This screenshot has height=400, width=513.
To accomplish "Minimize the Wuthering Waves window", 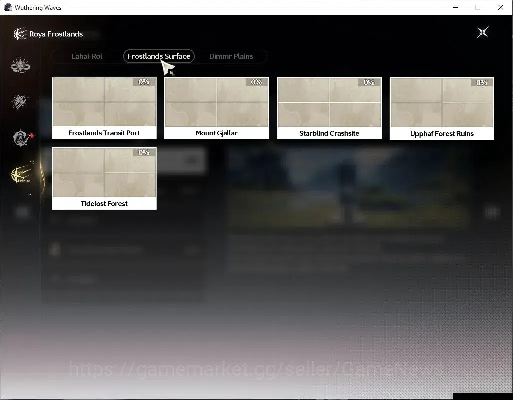I will tap(455, 7).
